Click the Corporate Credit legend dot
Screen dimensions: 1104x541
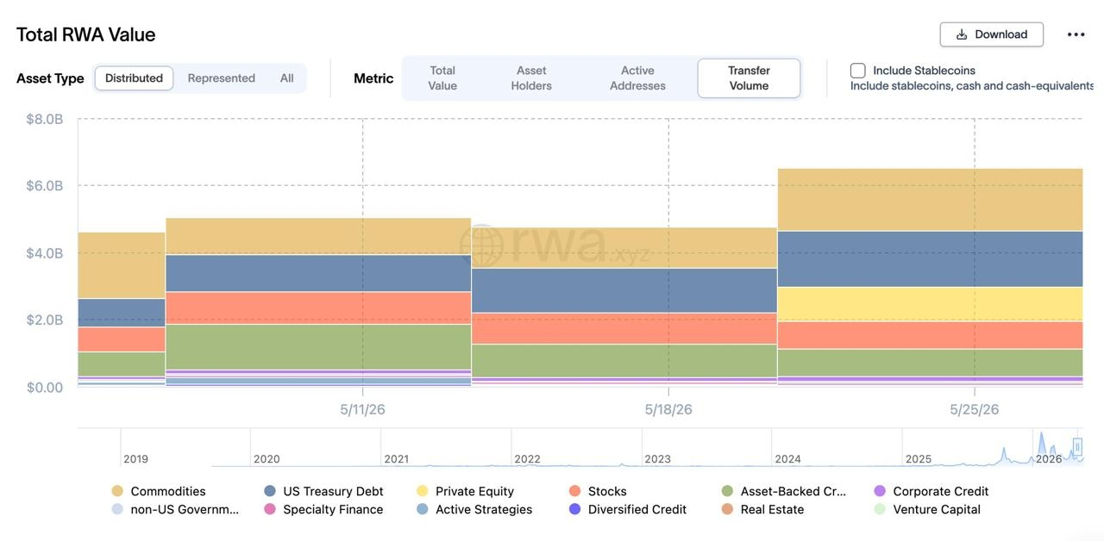click(880, 491)
